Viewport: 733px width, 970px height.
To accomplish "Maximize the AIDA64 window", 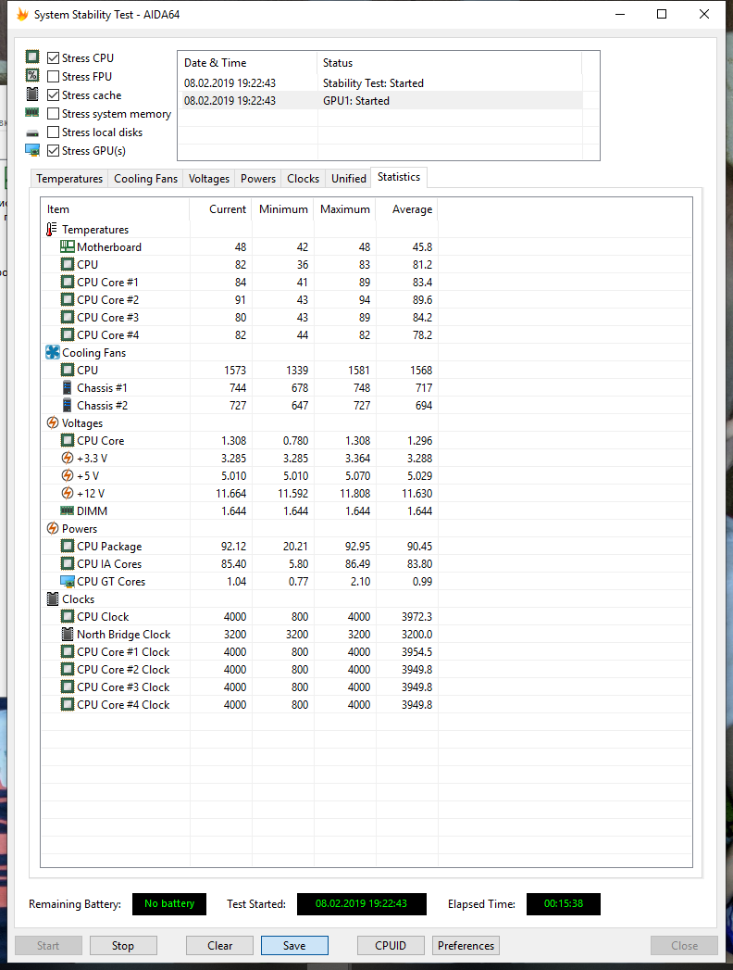I will tap(662, 14).
